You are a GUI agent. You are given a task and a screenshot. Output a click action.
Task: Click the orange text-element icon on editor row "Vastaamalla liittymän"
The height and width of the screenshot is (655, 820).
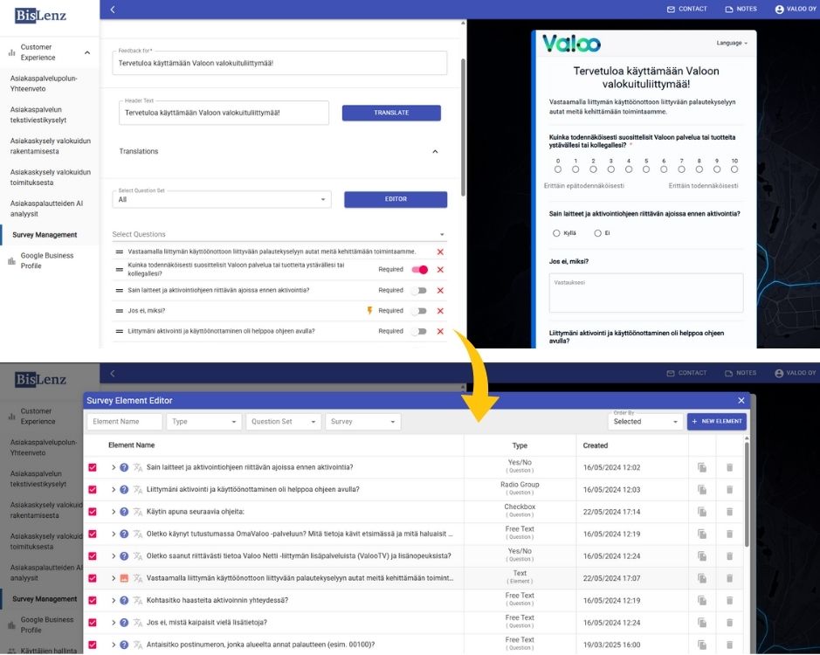click(124, 579)
